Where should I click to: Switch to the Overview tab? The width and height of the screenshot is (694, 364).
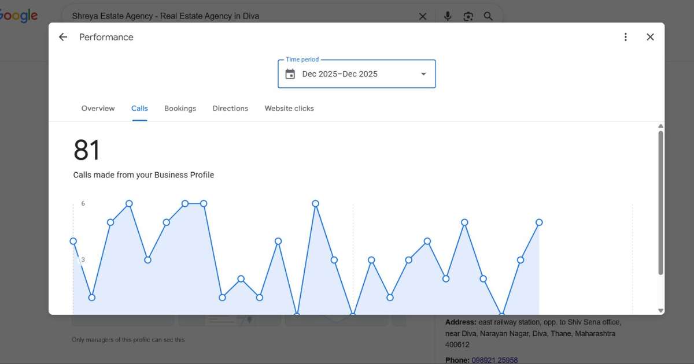tap(98, 108)
